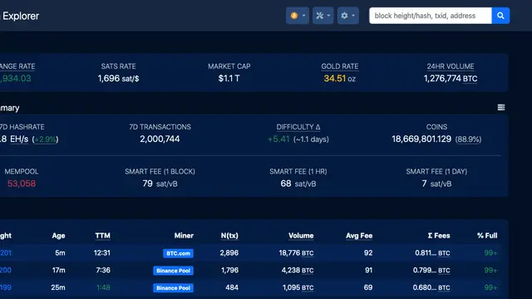
Task: Click the avg fee value 69
Action: (x=368, y=287)
